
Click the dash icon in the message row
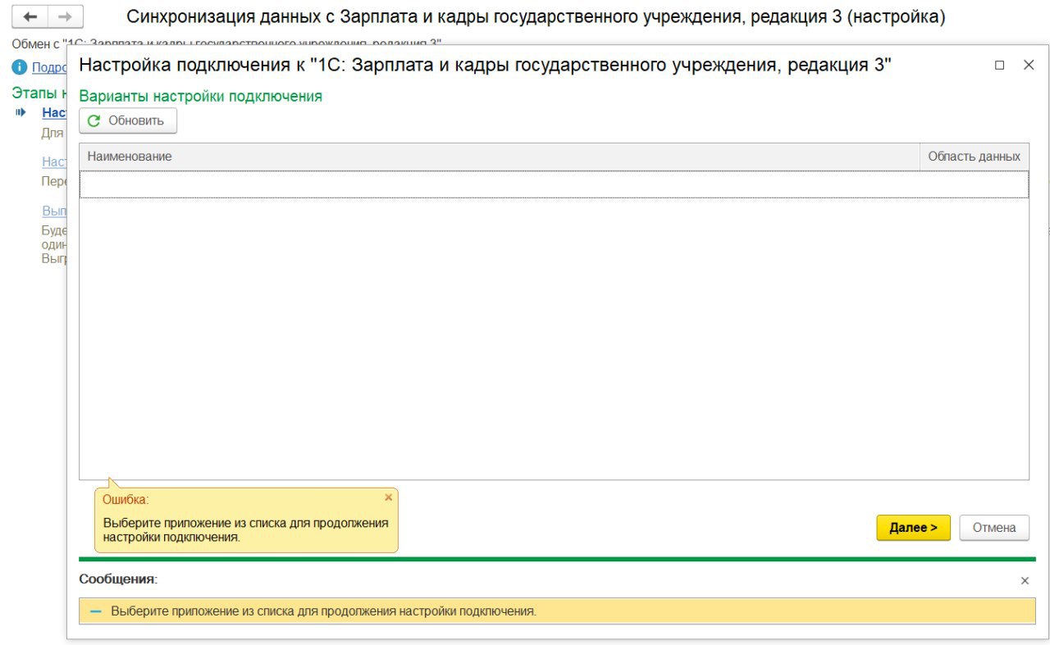pos(96,611)
